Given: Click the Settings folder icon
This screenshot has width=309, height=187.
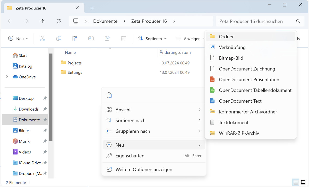Looking at the screenshot, I should point(64,72).
